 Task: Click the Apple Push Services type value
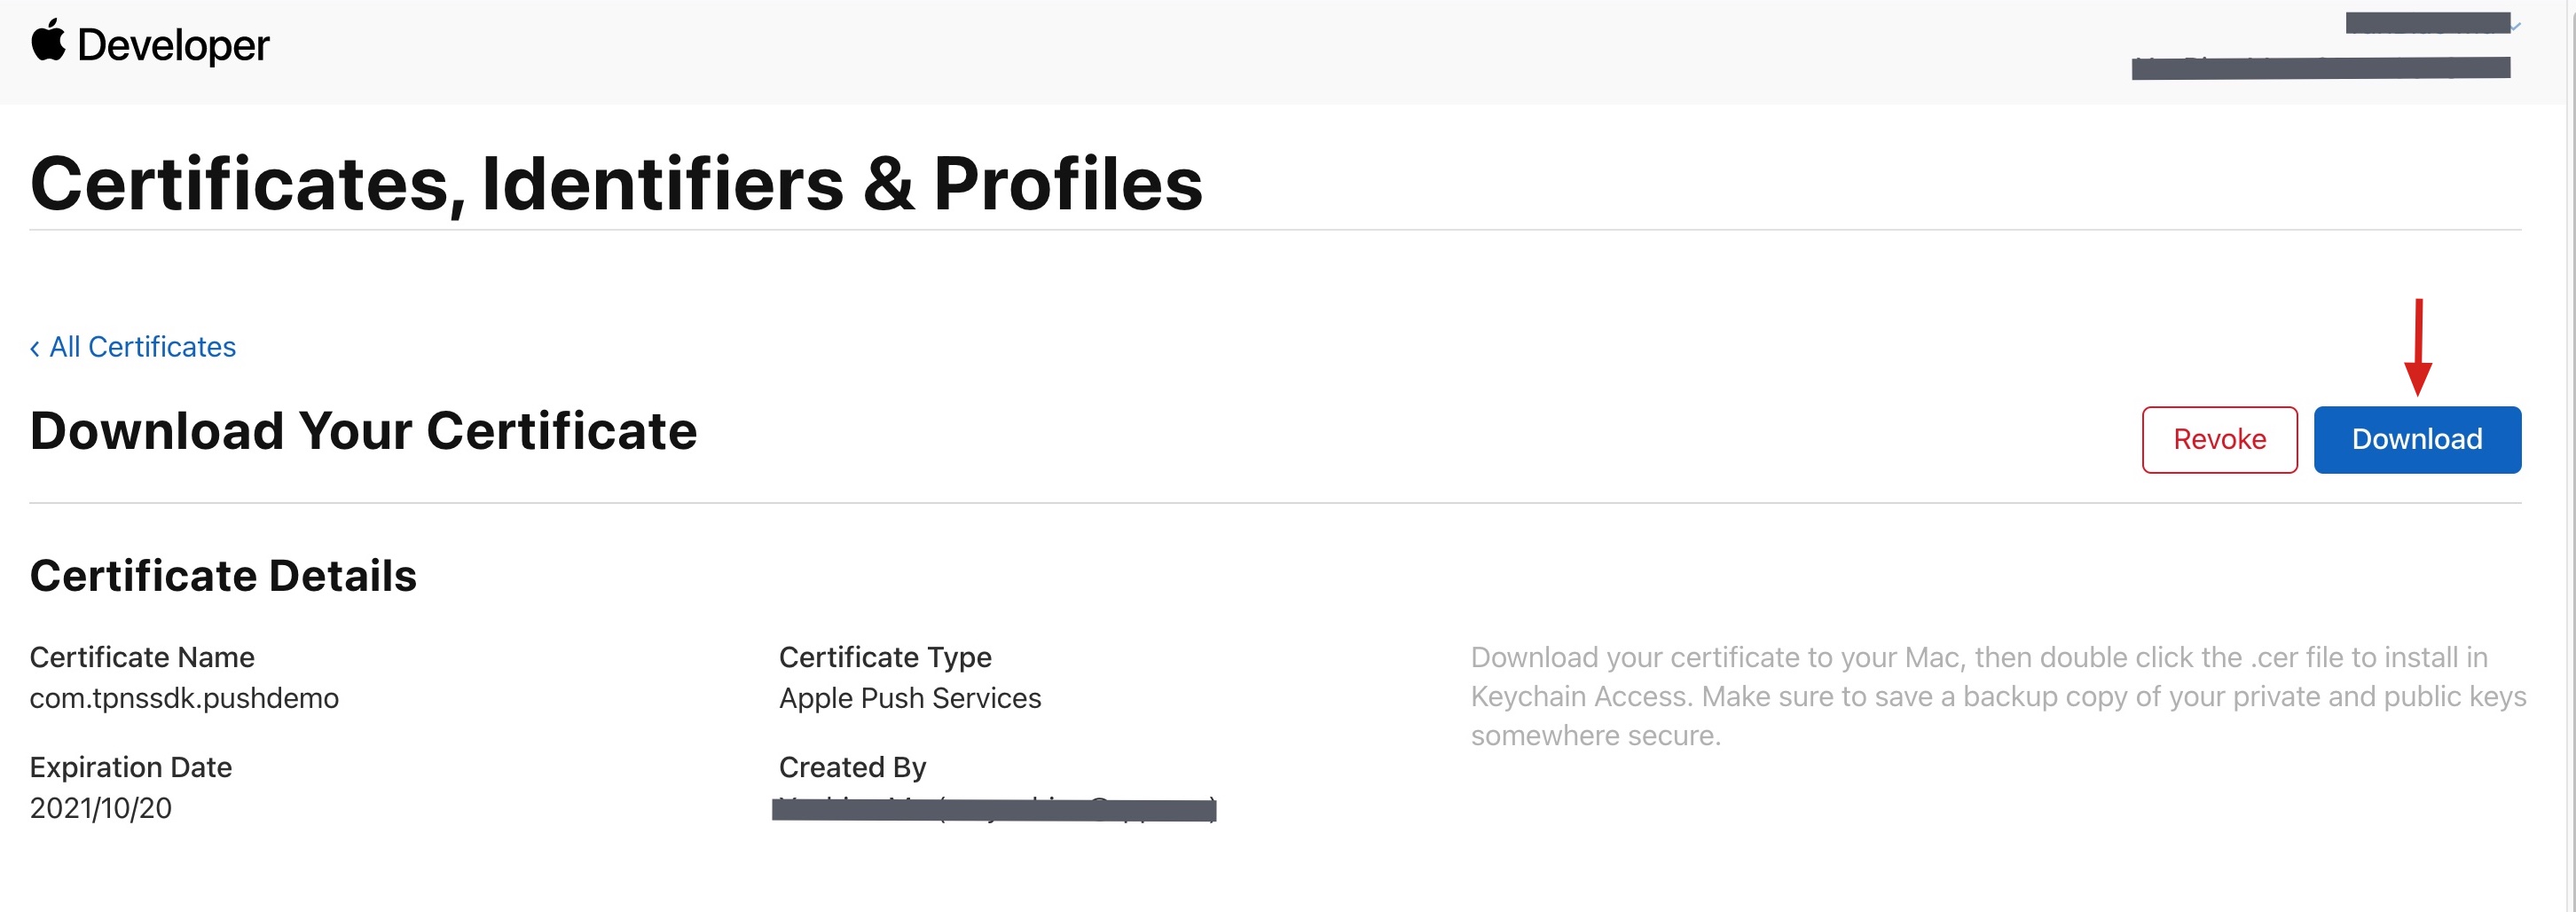coord(910,698)
